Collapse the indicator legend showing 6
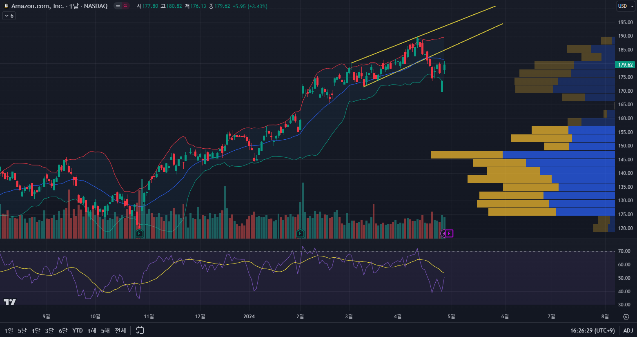Screen dimensions: 637x337 tap(9, 16)
